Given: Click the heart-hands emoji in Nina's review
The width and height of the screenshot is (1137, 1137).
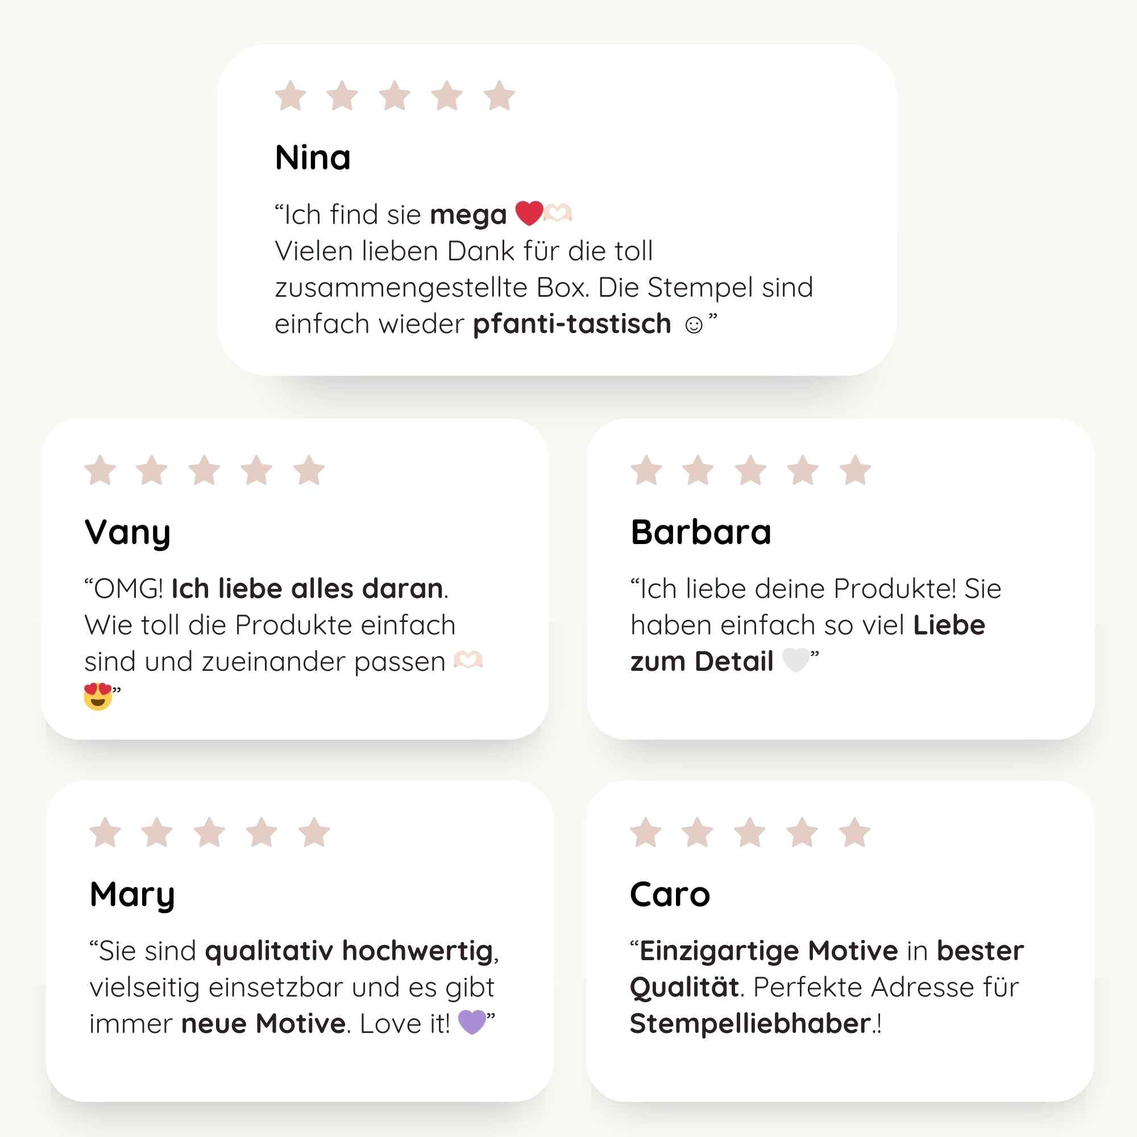Looking at the screenshot, I should [557, 213].
